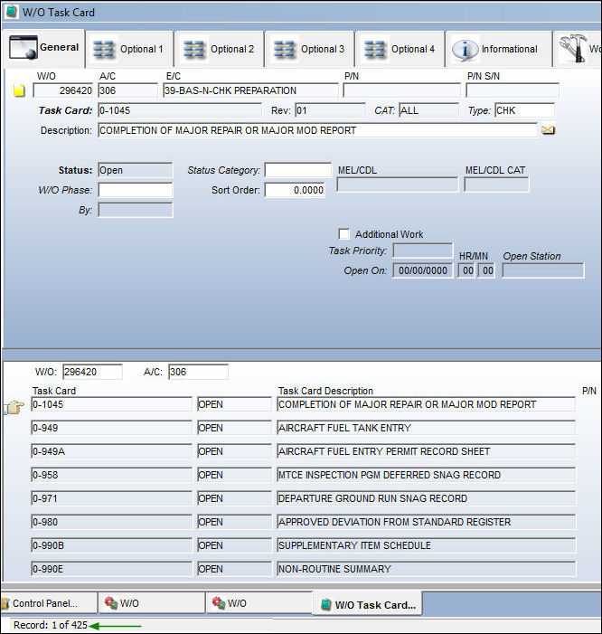Select task card row 0-990B
Viewport: 602px width, 634px height.
[111, 545]
